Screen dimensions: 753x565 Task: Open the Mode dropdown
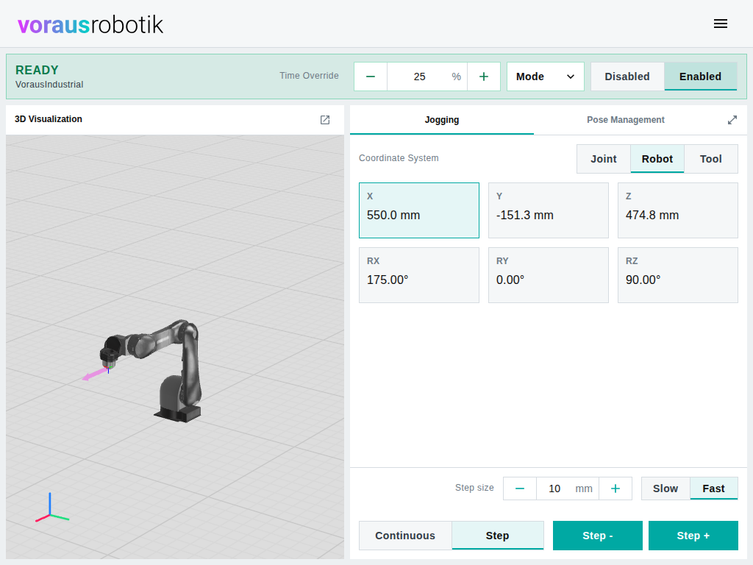(546, 77)
